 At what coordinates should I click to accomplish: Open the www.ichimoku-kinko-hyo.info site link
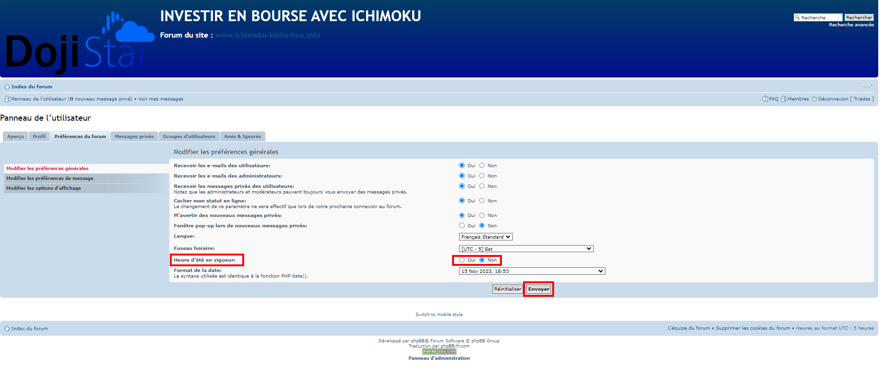click(x=268, y=35)
